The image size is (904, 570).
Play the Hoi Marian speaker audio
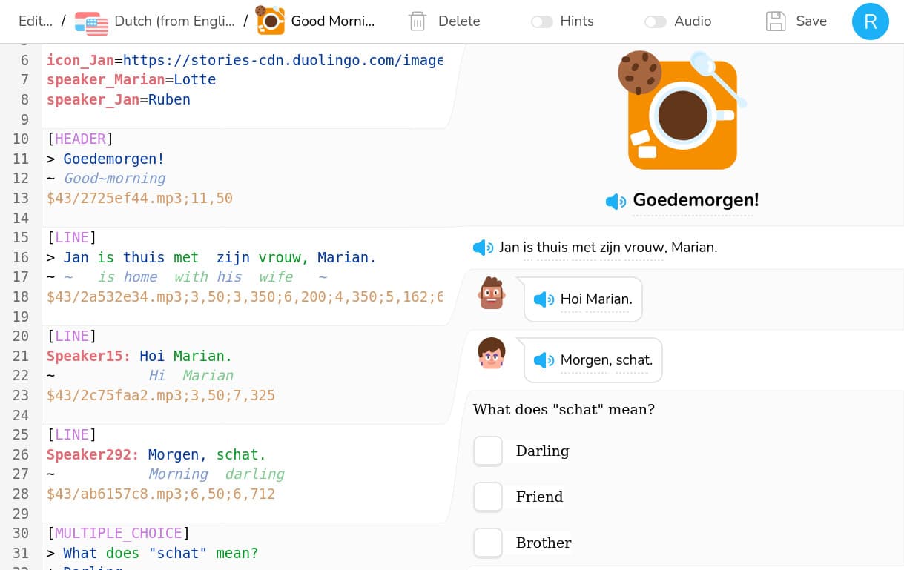(x=544, y=299)
